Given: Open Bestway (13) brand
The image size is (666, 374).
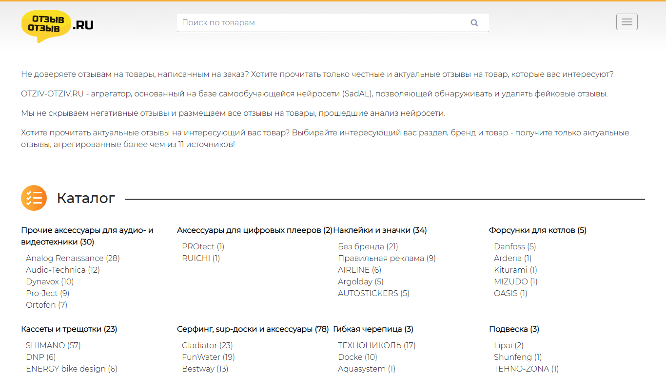Looking at the screenshot, I should (205, 369).
